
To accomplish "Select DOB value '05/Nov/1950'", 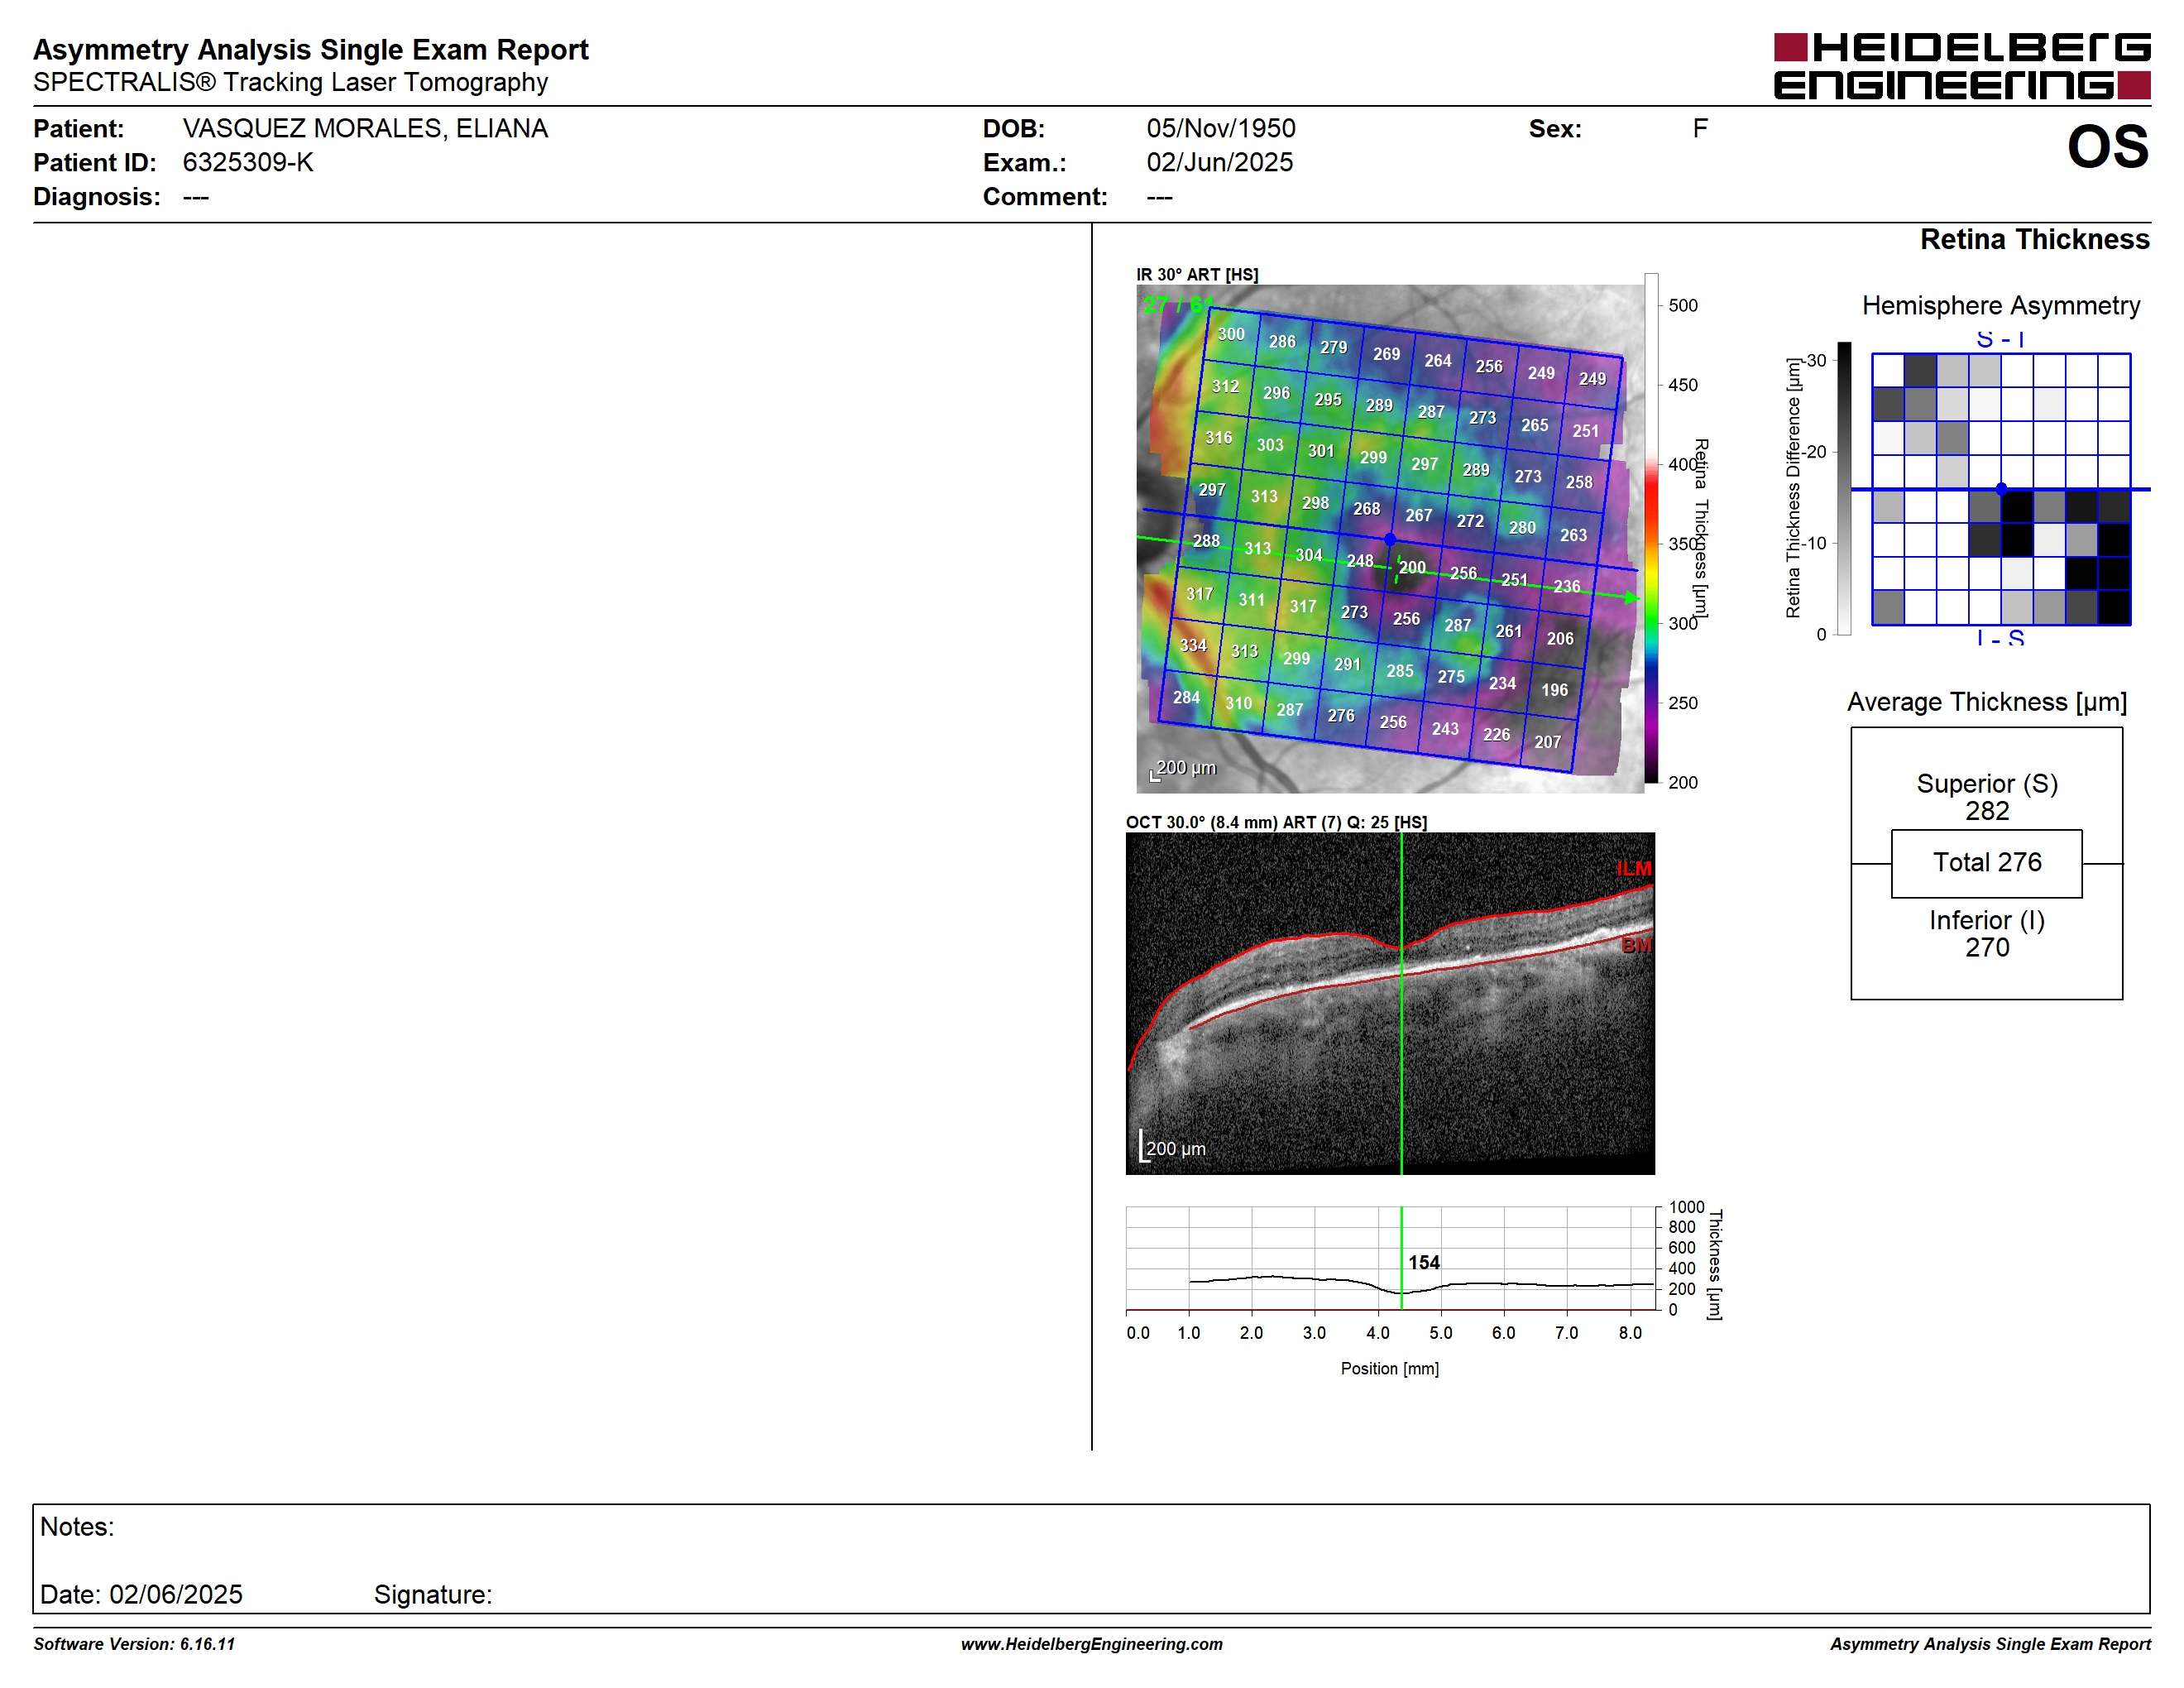I will (1221, 128).
